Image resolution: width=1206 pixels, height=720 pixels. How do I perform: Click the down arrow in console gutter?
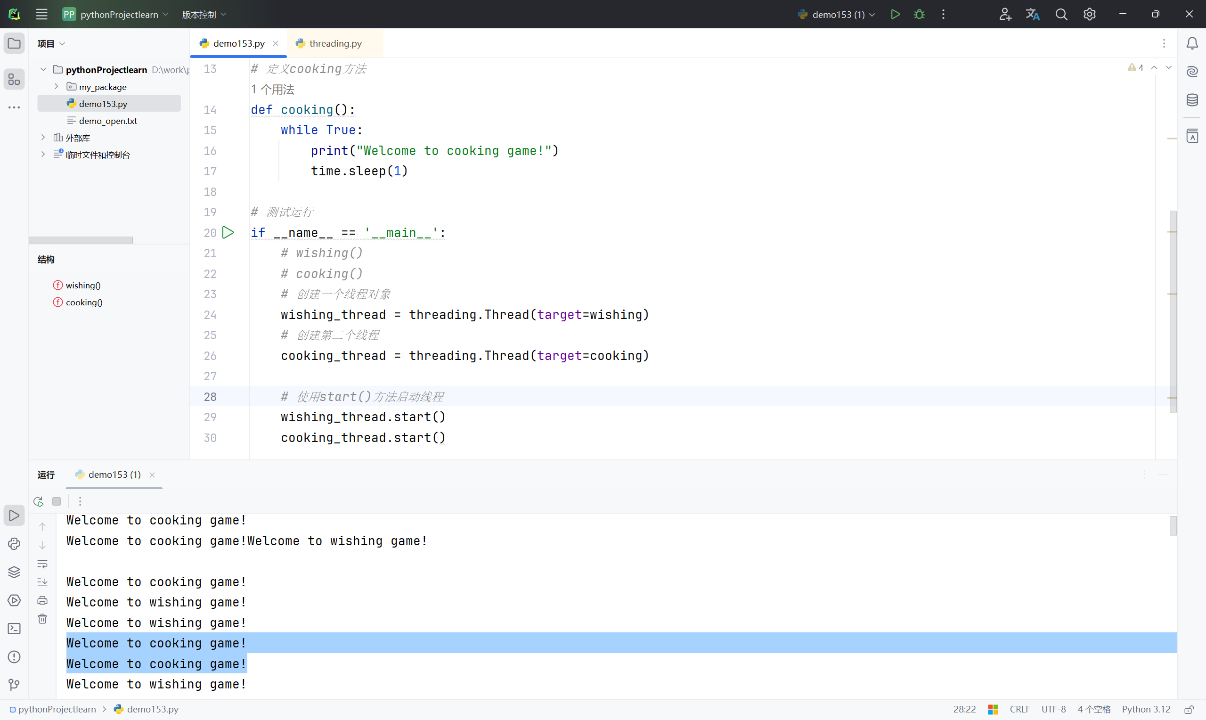[43, 545]
